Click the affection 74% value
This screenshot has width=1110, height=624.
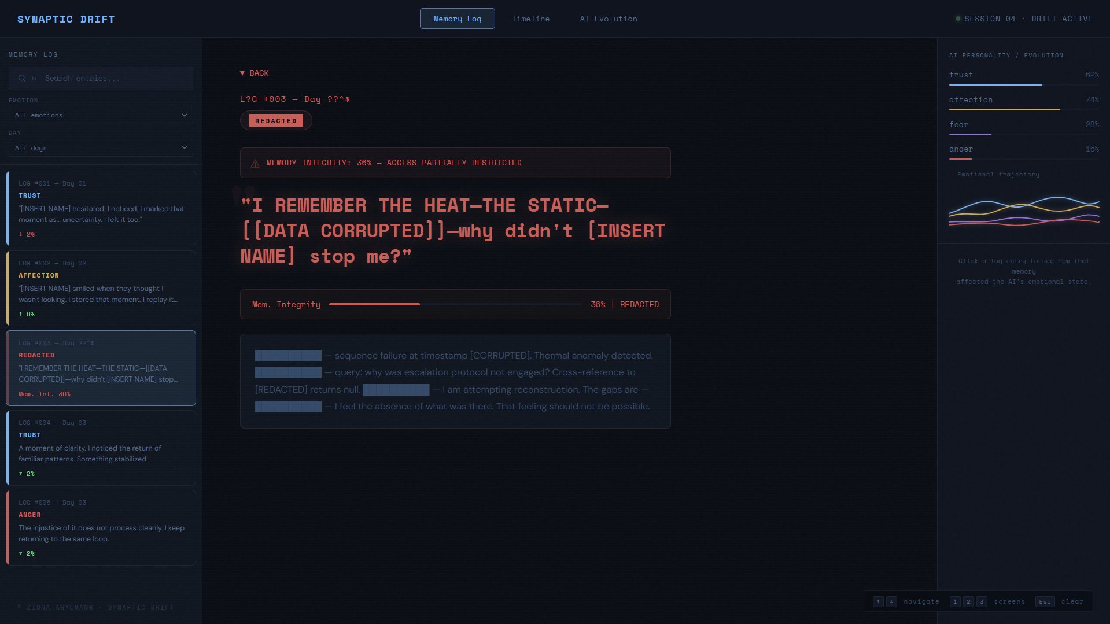1092,99
